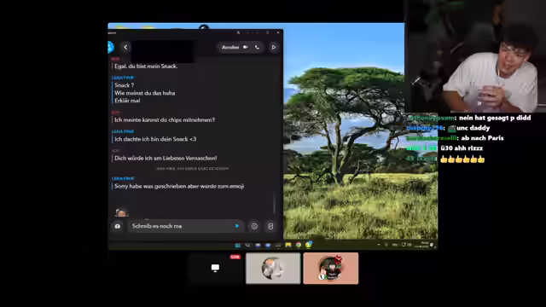The image size is (546, 307).
Task: Click the message "Ich dachte ich bin dein Snack <3"
Action: pyautogui.click(x=155, y=139)
